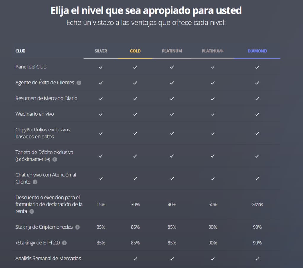The width and height of the screenshot is (303, 268).
Task: Click the Platinum+ checkmark for CopyPortfolios exclusivos
Action: click(212, 133)
